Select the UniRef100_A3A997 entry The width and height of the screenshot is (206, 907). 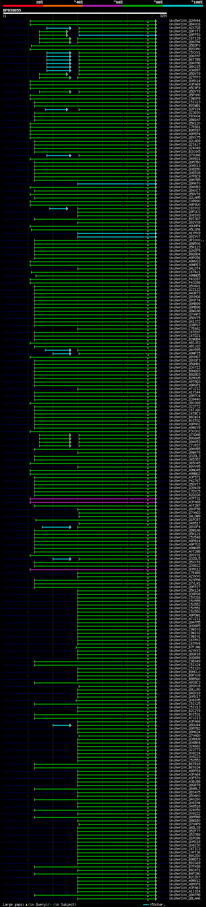tap(185, 70)
